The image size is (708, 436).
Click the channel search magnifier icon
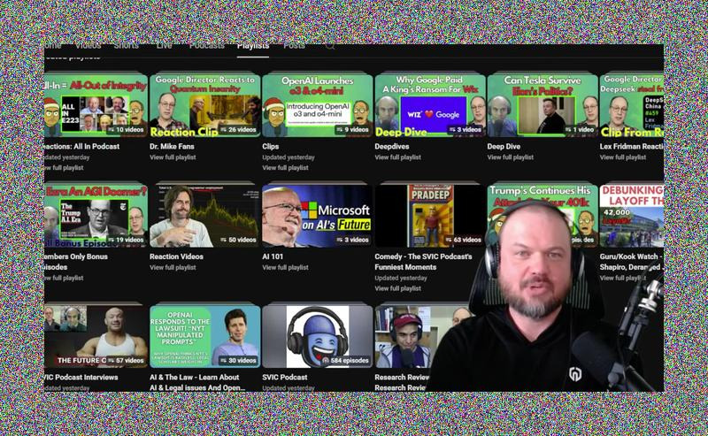(330, 46)
